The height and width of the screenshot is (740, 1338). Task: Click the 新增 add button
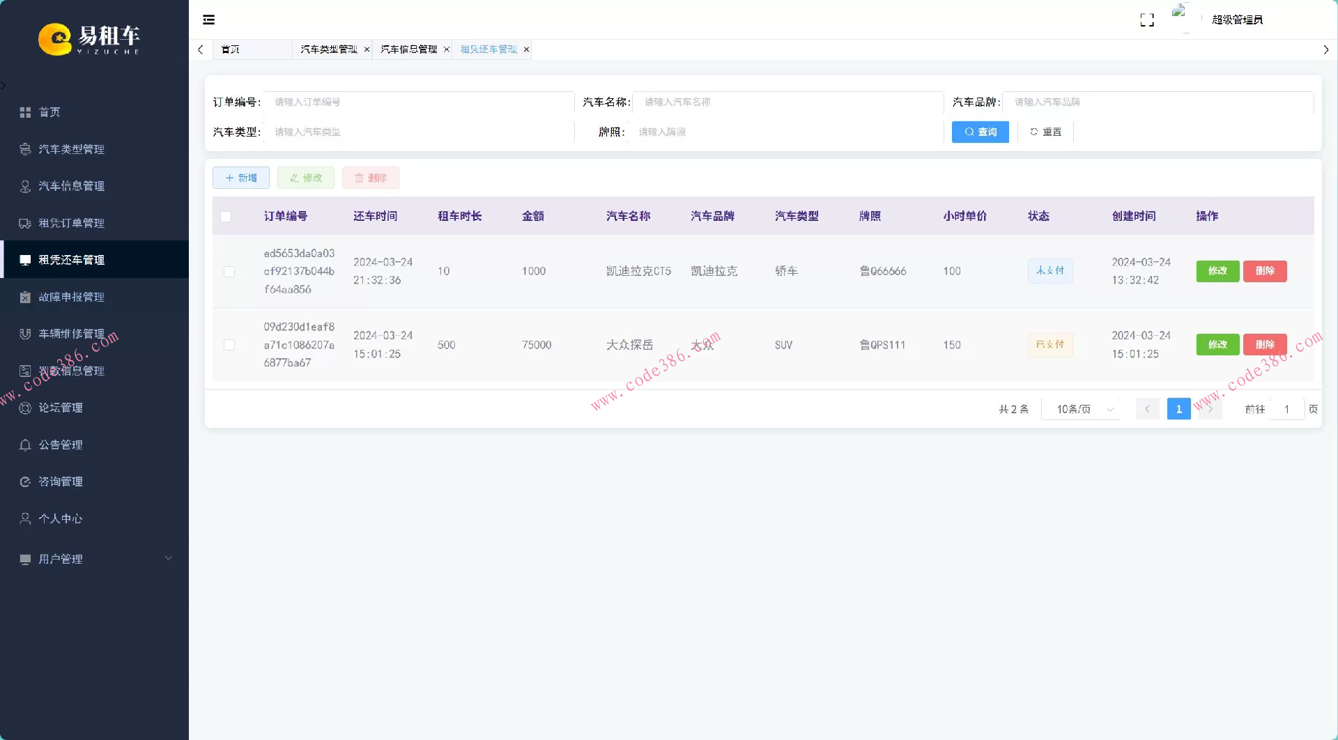click(x=240, y=178)
